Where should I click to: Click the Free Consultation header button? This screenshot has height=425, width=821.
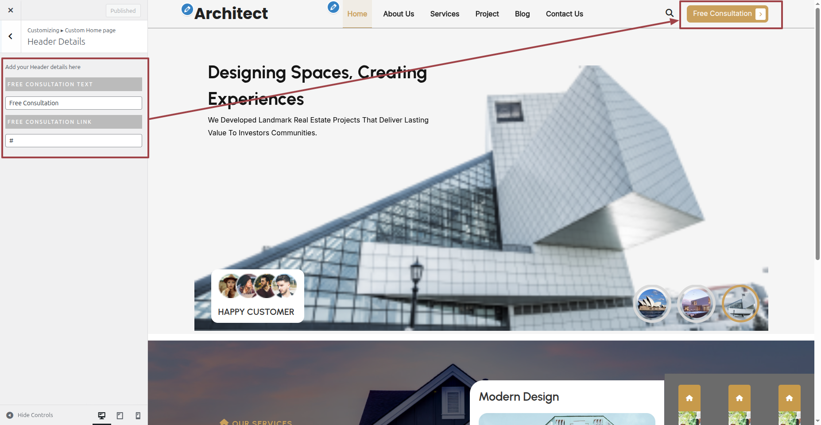727,14
